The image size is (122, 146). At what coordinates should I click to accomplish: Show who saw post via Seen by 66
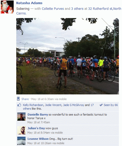111,105
